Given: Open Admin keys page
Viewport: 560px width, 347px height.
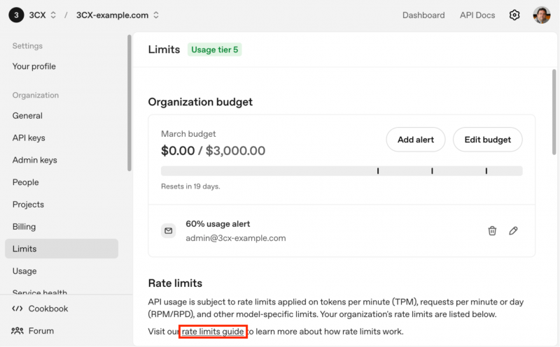Looking at the screenshot, I should [34, 160].
